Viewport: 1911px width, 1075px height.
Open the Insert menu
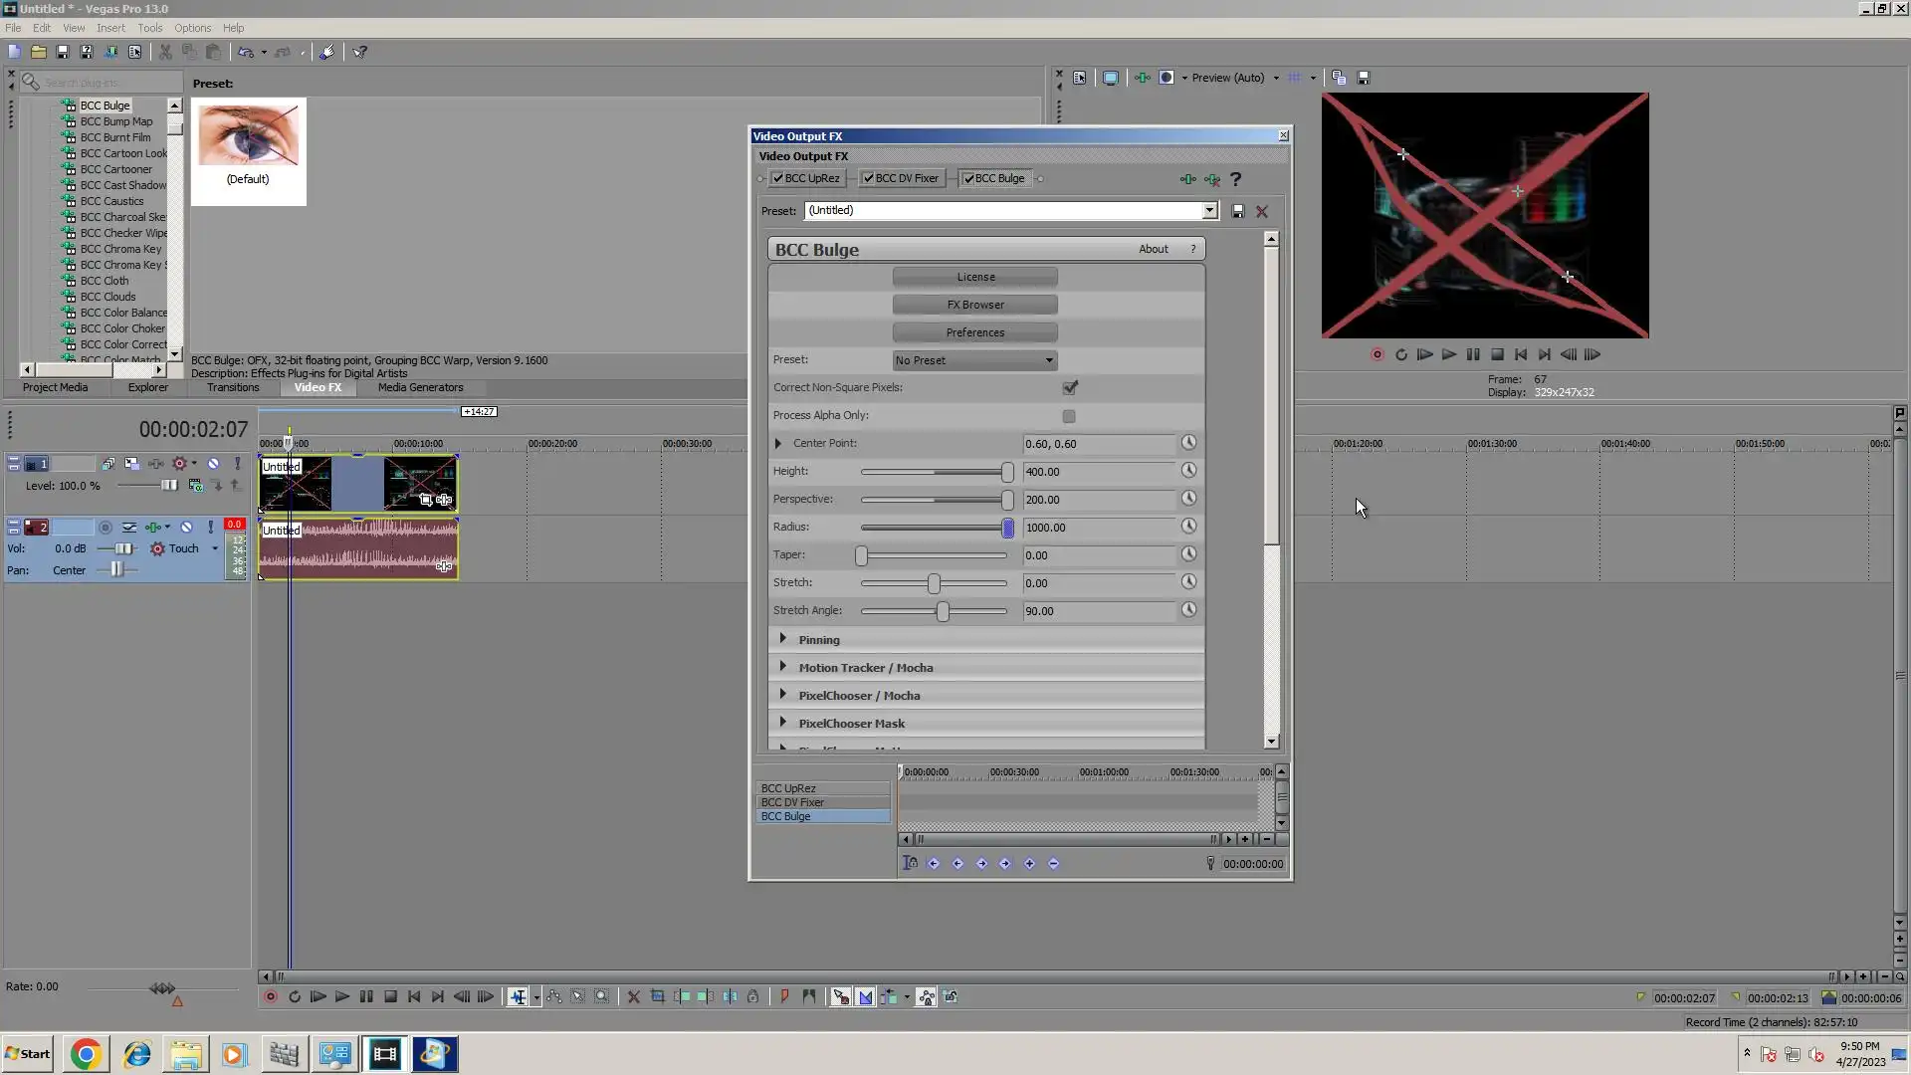(110, 28)
